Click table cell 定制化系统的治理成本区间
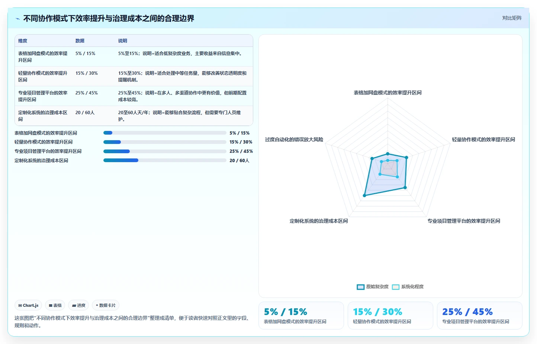 (43, 116)
